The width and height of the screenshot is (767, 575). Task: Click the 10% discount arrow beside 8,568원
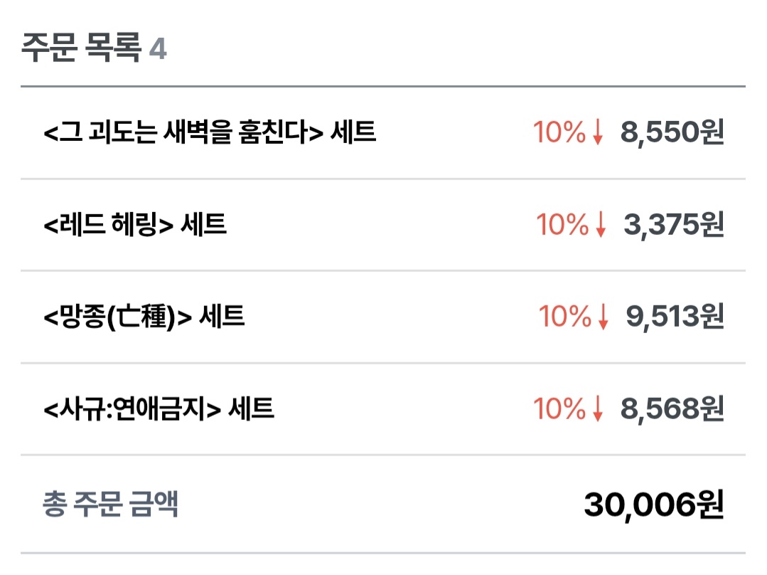(x=598, y=409)
